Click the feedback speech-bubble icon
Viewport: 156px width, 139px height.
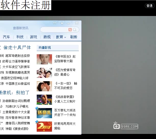pos(55,23)
